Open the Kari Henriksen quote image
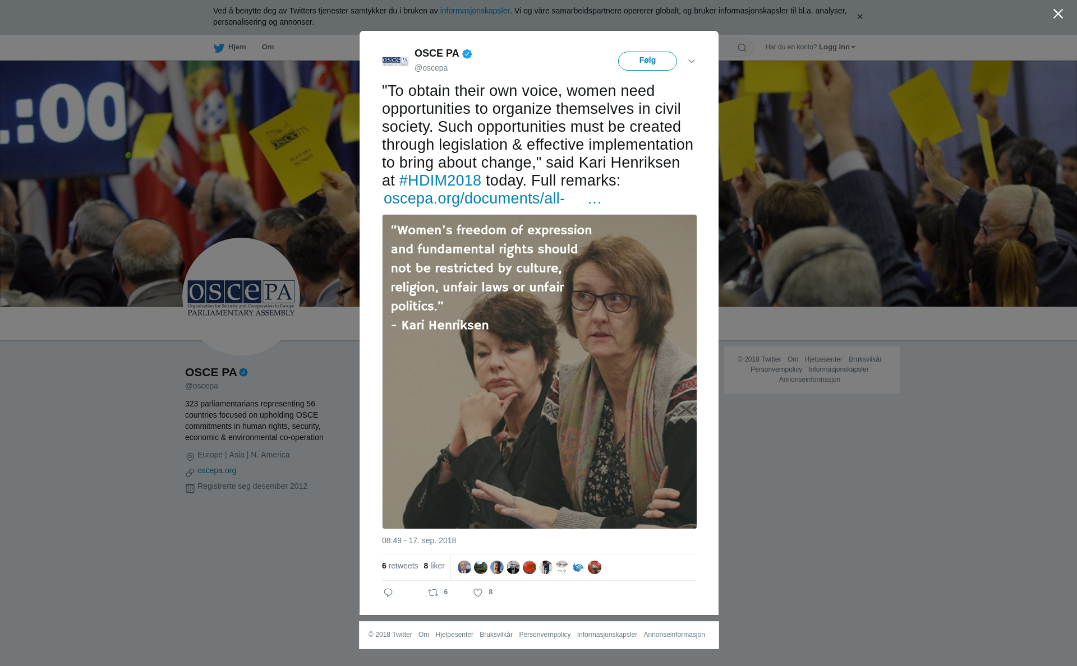This screenshot has height=666, width=1077. click(540, 372)
